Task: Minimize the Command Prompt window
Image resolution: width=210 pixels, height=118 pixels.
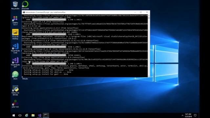Action: [135, 12]
